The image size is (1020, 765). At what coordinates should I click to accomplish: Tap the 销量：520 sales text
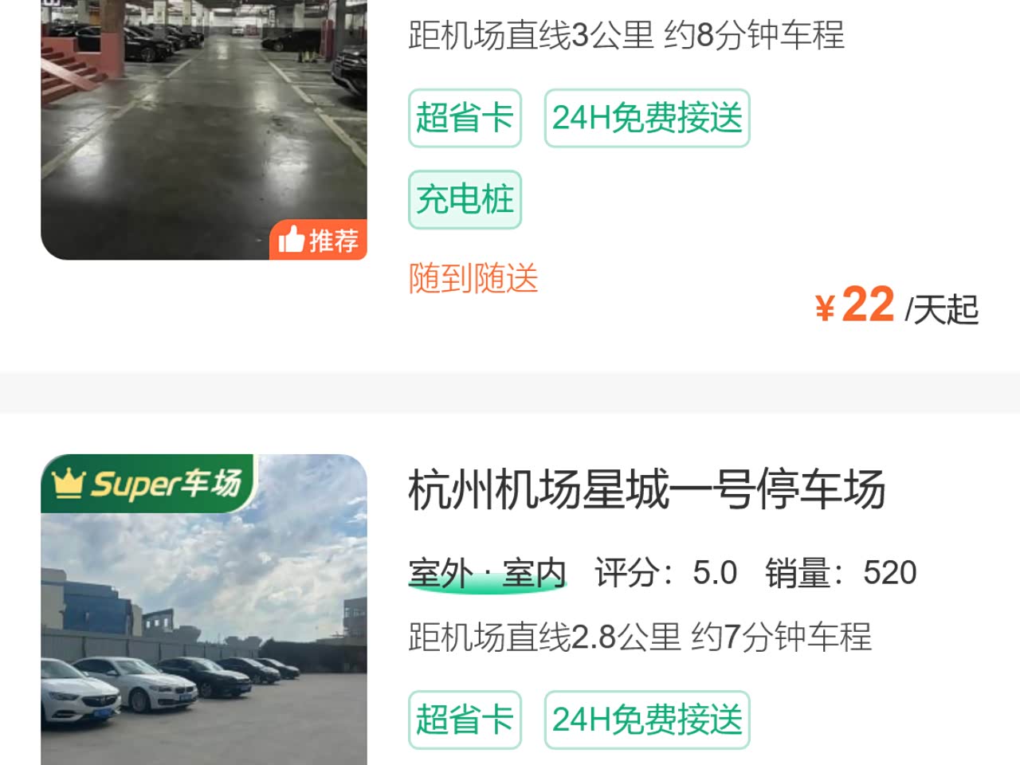tap(841, 573)
